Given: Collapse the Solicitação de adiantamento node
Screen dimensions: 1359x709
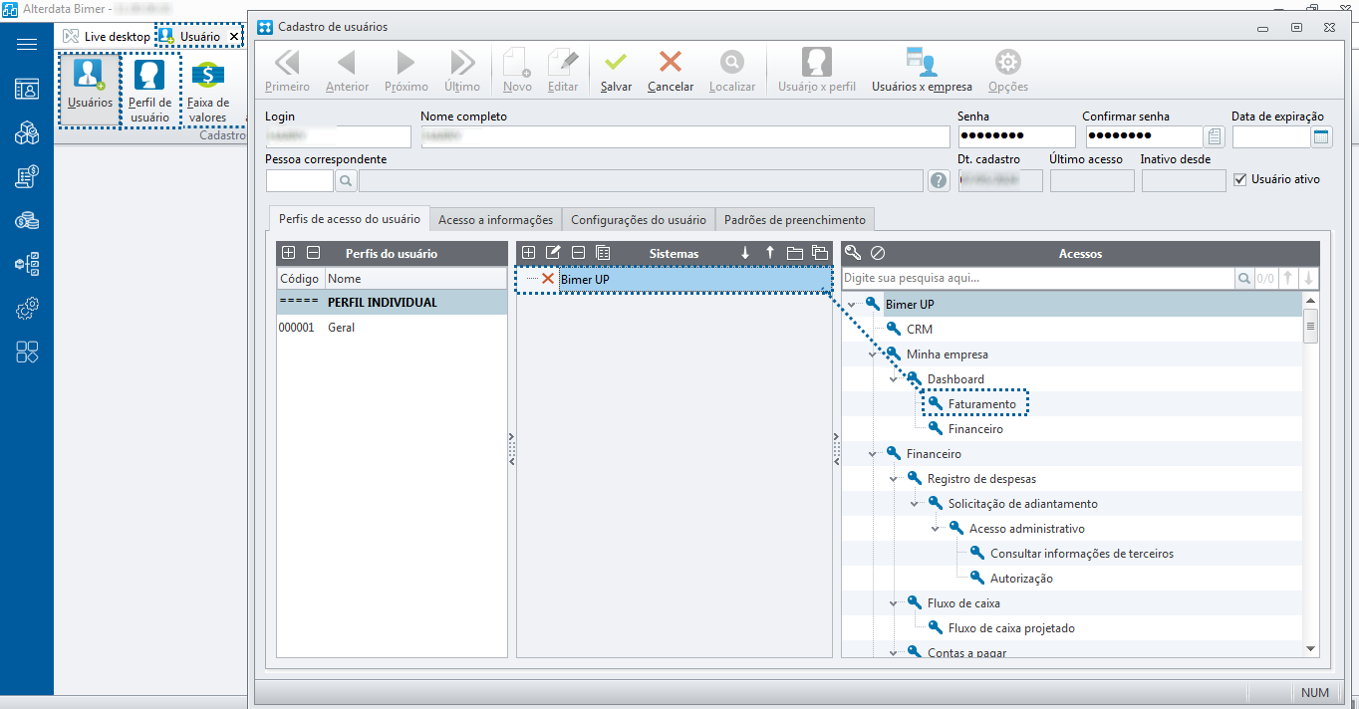Looking at the screenshot, I should click(x=915, y=504).
